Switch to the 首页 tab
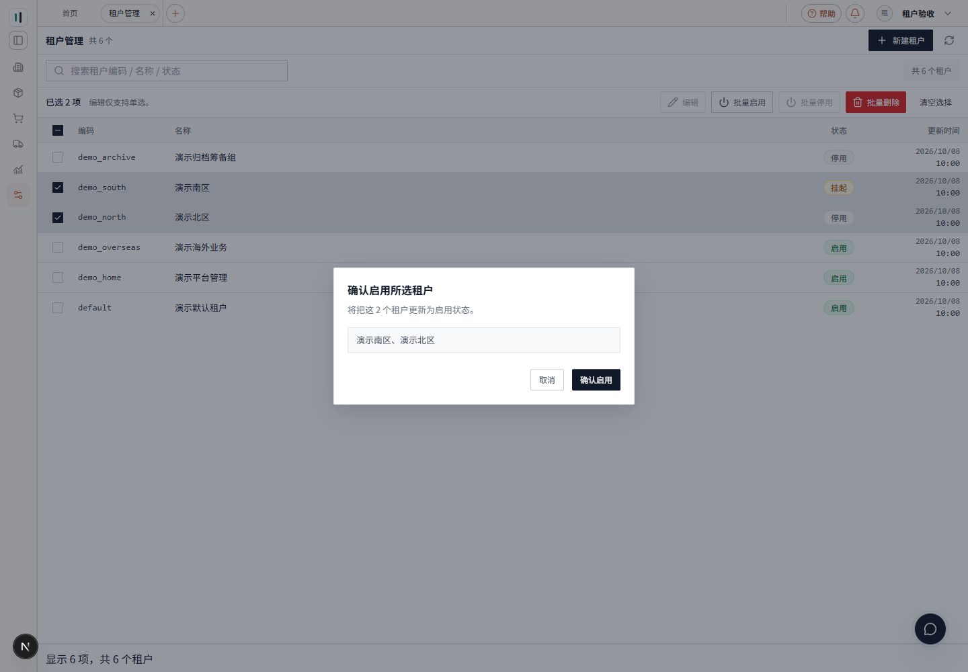 (x=70, y=13)
